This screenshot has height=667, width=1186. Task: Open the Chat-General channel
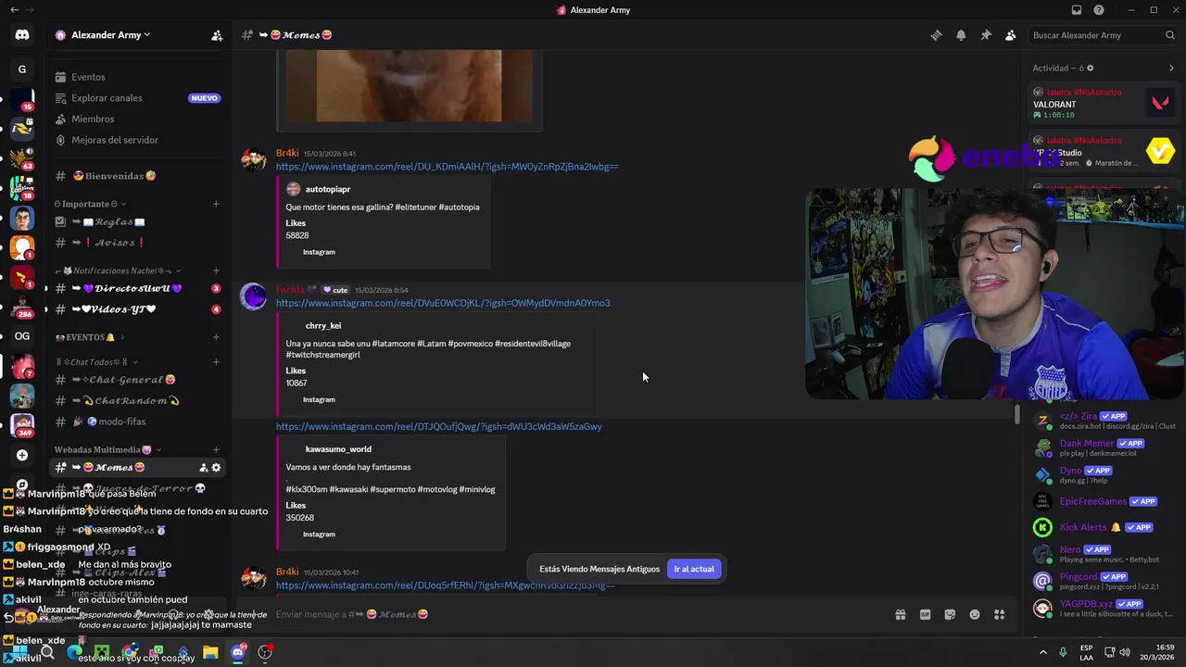click(139, 380)
